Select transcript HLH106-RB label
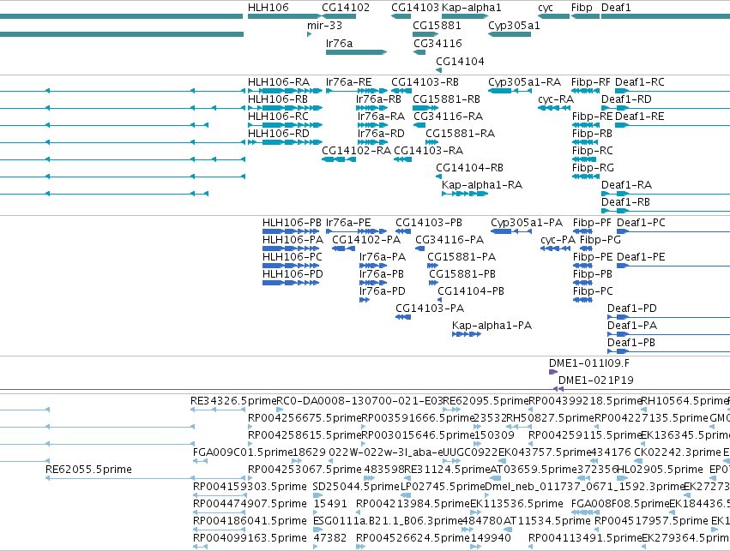This screenshot has width=730, height=551. point(277,99)
